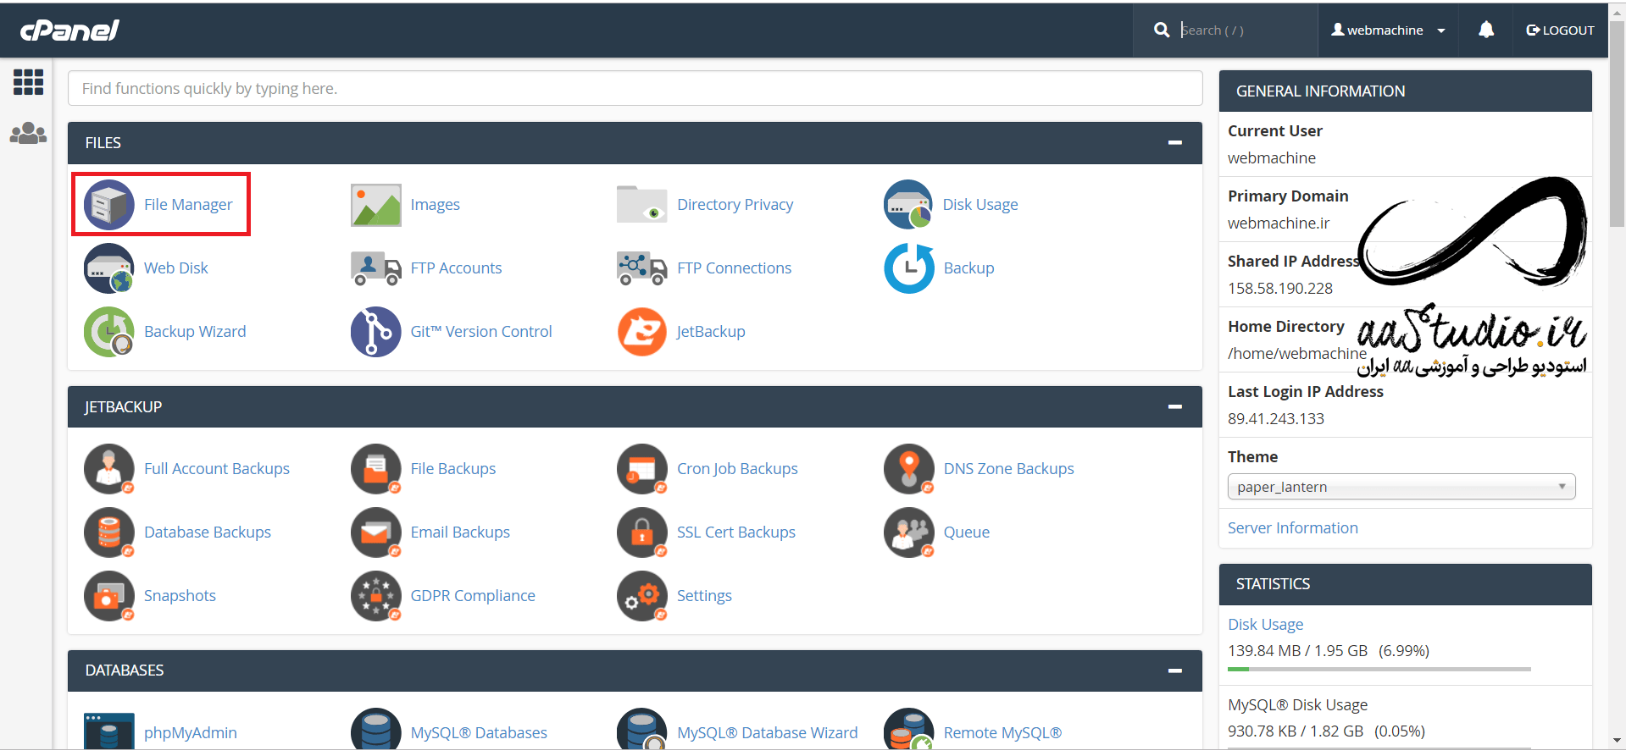This screenshot has width=1626, height=756.
Task: Click the MySQL Database Wizard icon
Action: tap(641, 730)
